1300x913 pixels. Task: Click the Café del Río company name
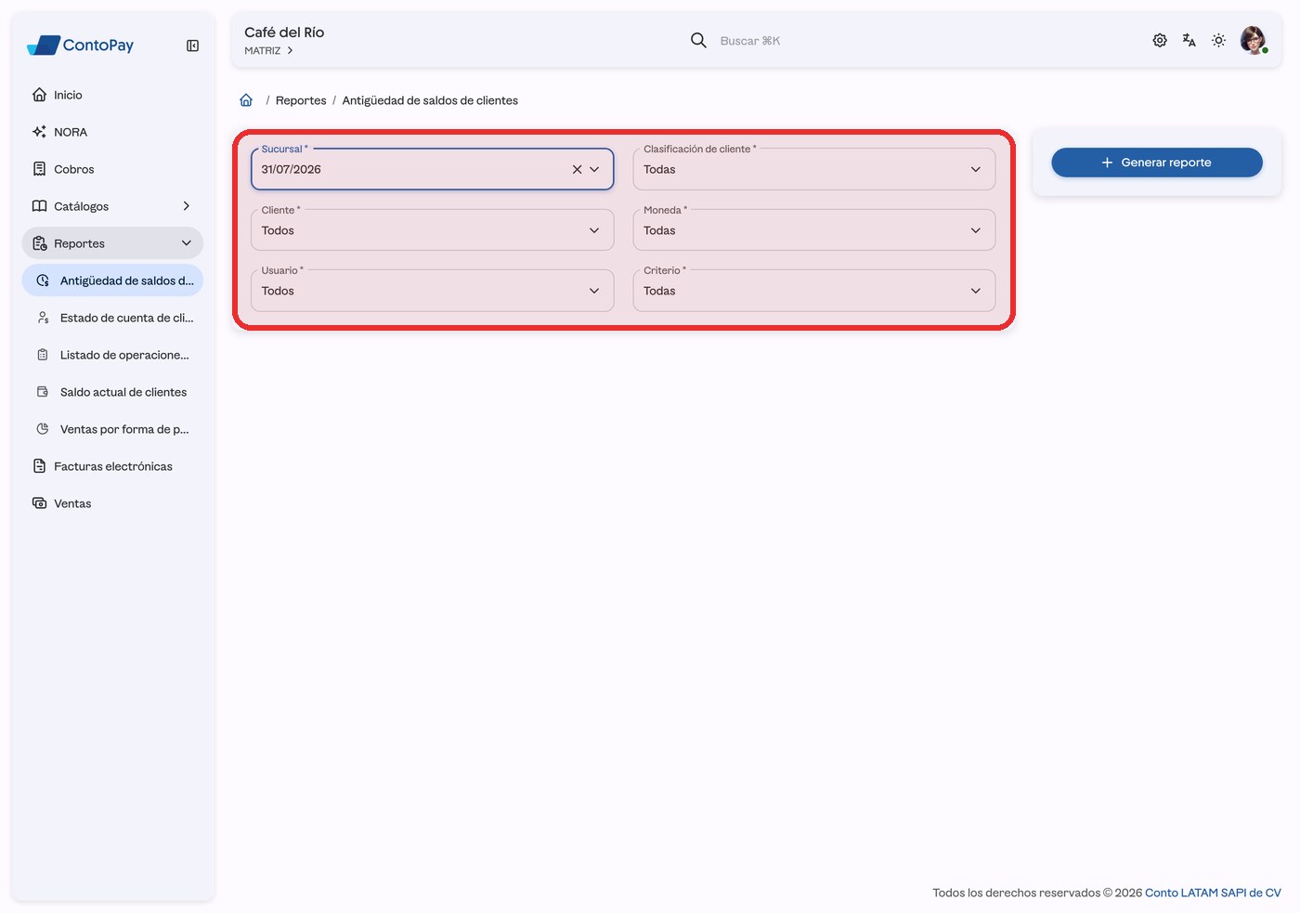coord(284,32)
